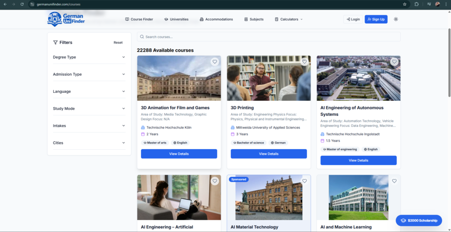View Details for AI Engineering of Autonomous Systems
This screenshot has height=232, width=451.
[x=359, y=160]
